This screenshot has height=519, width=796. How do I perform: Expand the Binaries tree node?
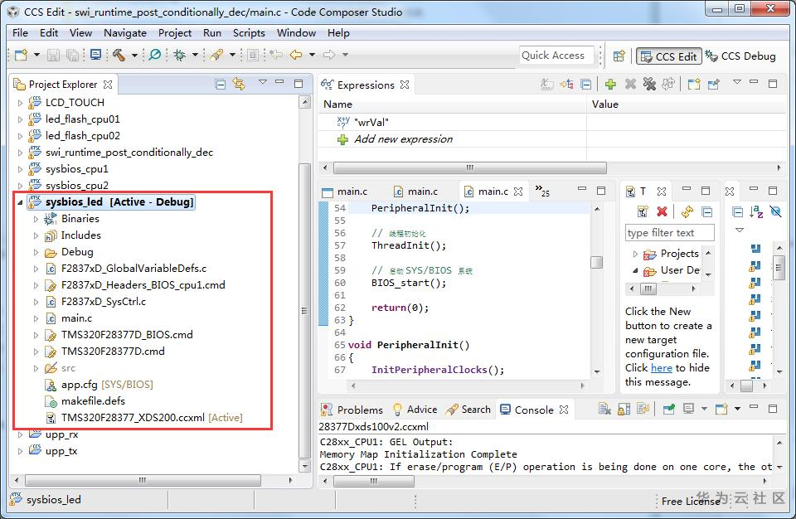[36, 220]
